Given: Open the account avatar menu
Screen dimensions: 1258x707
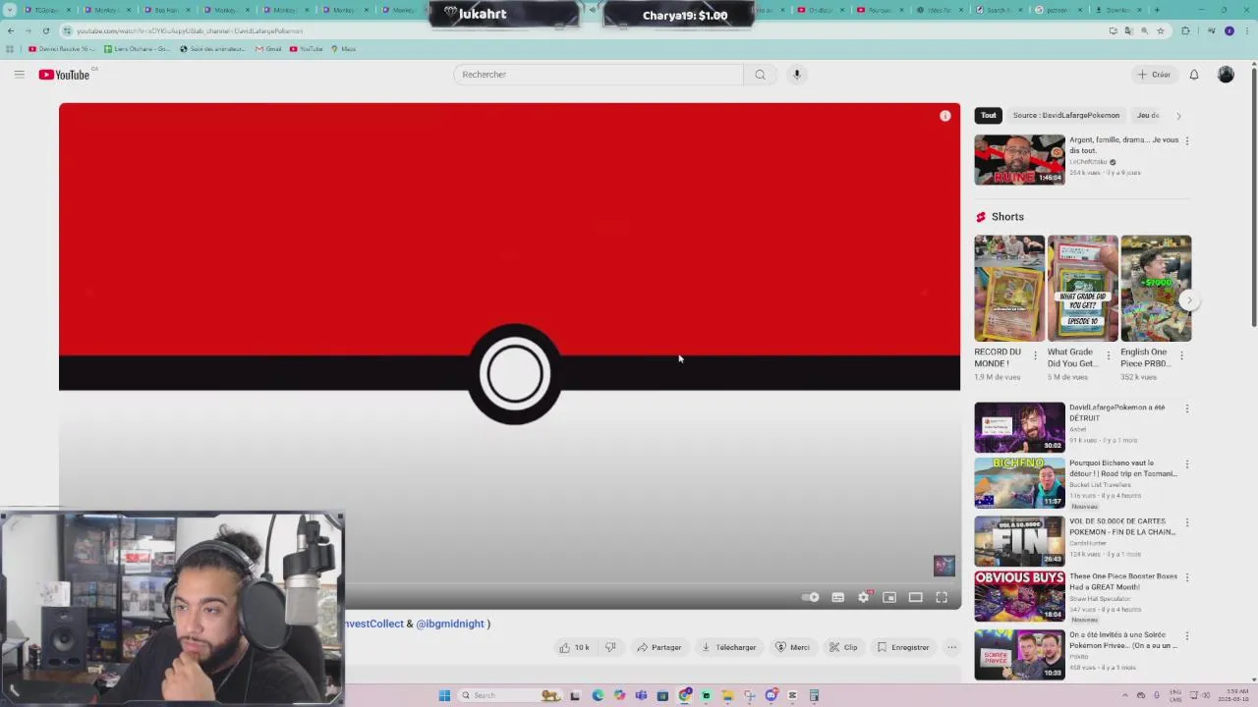Looking at the screenshot, I should click(x=1226, y=75).
